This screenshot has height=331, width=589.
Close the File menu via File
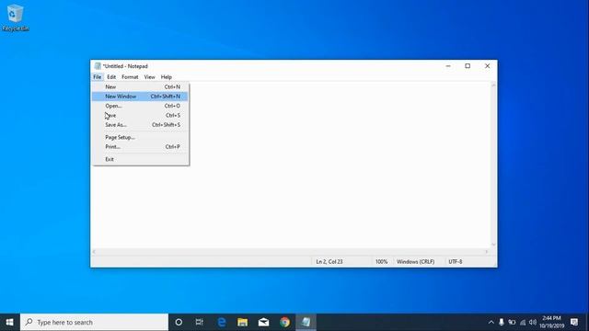click(x=98, y=77)
